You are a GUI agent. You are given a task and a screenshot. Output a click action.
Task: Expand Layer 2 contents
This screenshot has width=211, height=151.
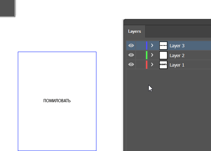tap(152, 55)
